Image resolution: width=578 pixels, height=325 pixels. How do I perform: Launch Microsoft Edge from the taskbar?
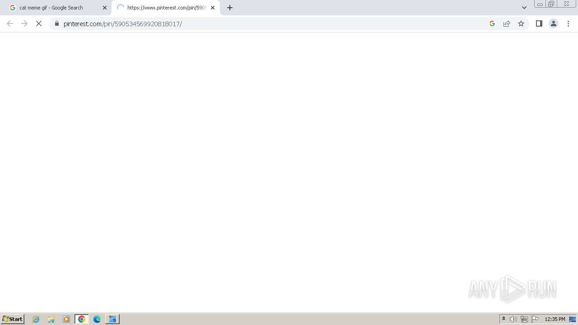tap(97, 319)
